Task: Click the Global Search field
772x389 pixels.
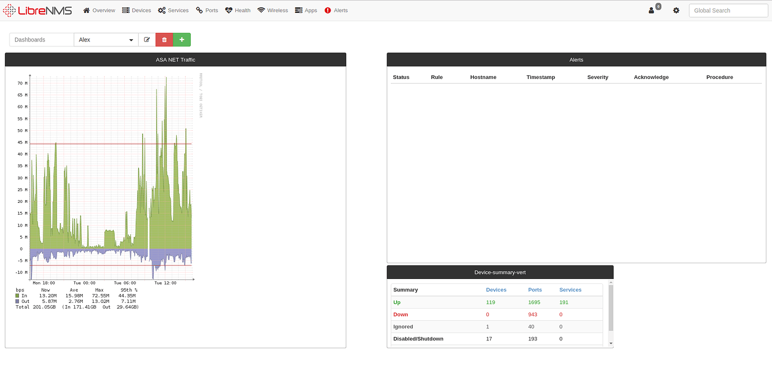Action: pos(728,10)
